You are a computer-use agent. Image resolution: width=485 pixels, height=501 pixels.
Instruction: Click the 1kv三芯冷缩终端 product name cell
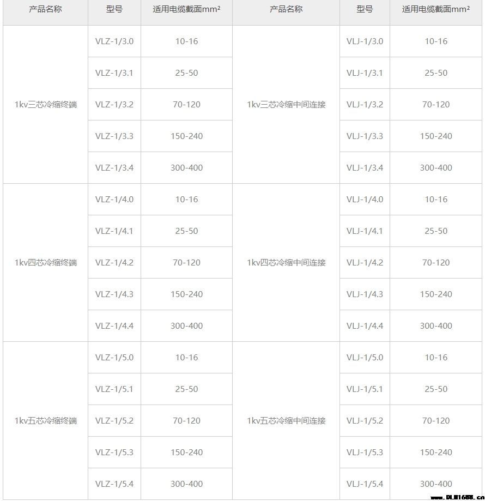[46, 105]
